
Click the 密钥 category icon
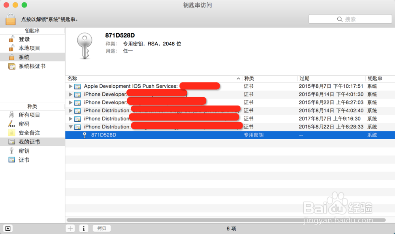11,151
